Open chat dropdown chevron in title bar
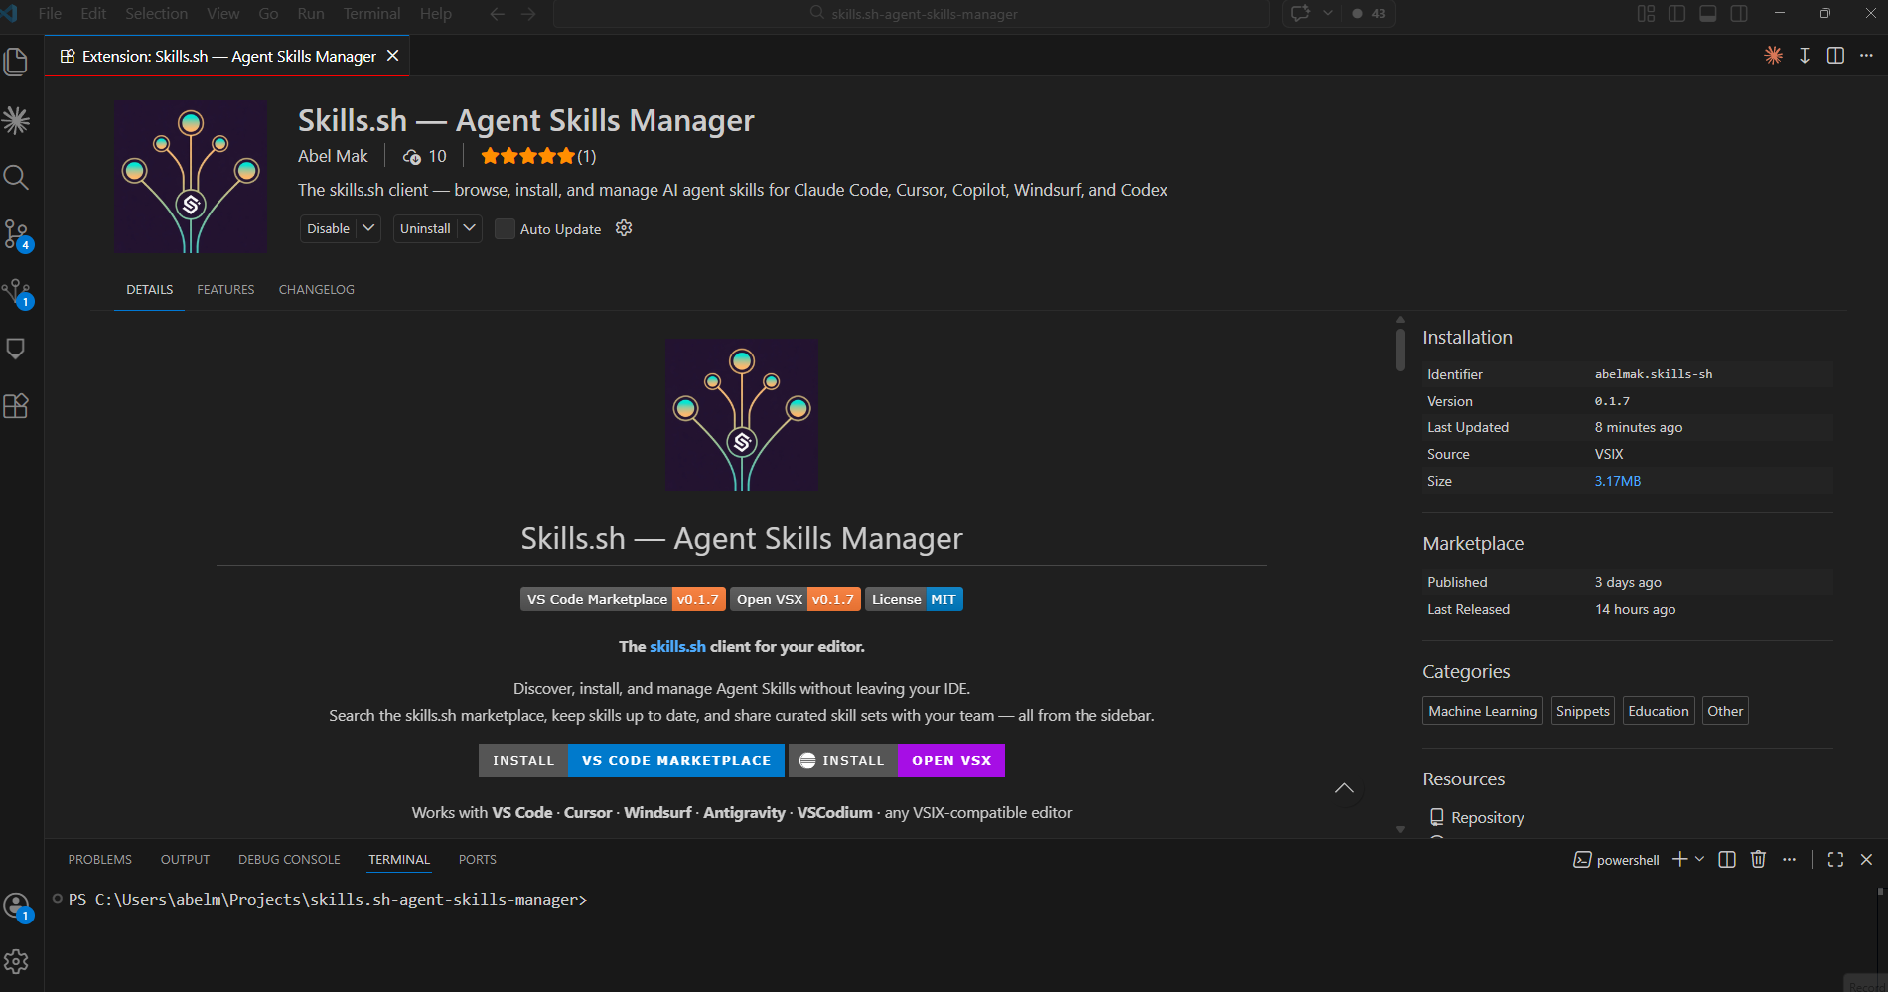The image size is (1888, 992). (1328, 14)
